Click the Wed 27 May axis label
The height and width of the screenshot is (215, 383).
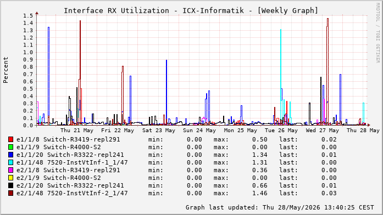coord(323,131)
